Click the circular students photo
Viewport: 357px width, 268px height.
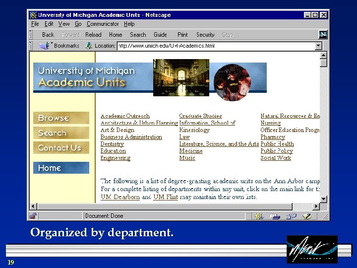pos(232,82)
